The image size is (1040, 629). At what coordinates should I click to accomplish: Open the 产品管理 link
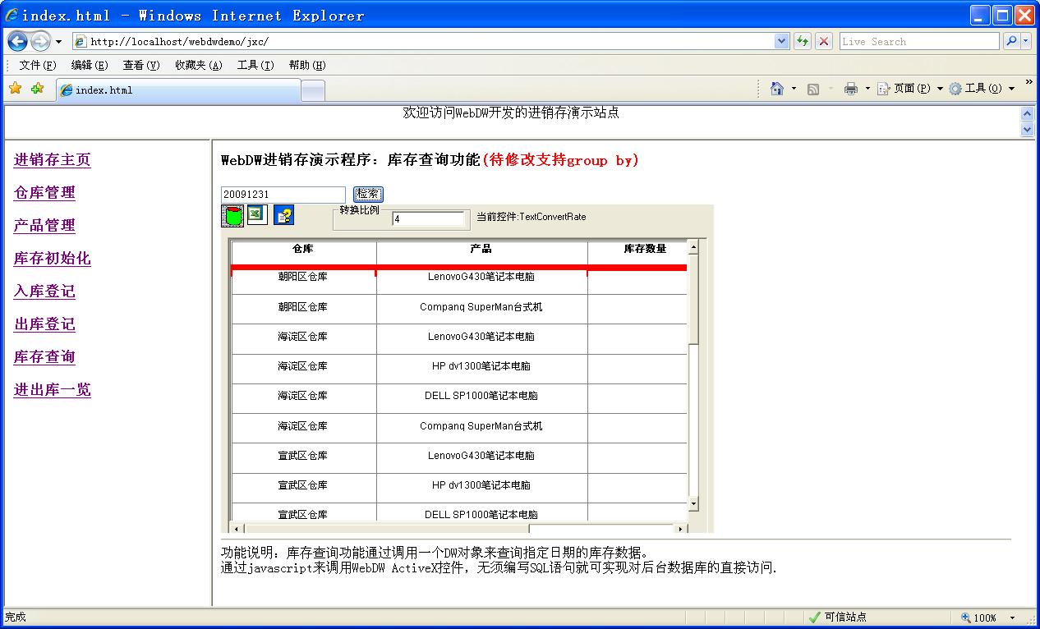click(44, 226)
